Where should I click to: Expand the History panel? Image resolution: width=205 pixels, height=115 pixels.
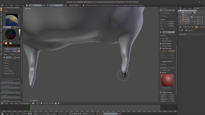click(x=7, y=68)
